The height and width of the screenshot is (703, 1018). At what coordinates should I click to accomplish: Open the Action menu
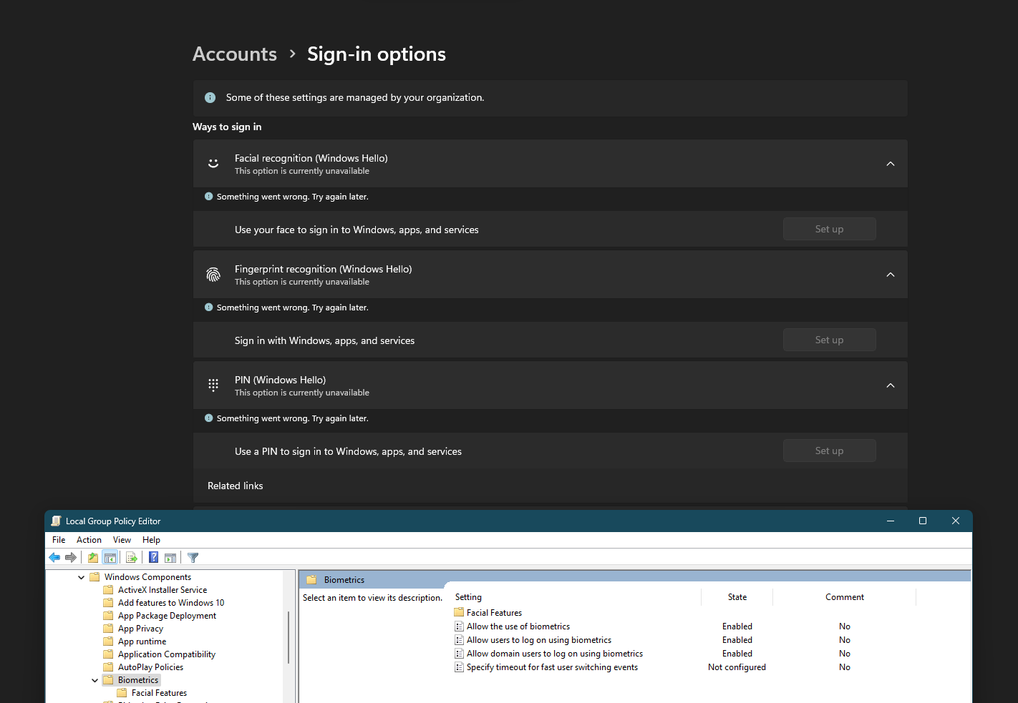click(x=89, y=540)
